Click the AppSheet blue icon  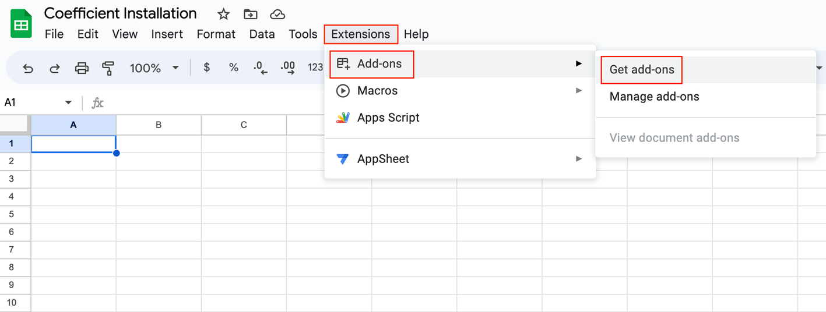click(343, 159)
